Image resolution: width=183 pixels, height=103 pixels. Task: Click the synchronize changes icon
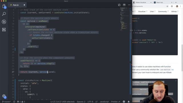pos(14,102)
